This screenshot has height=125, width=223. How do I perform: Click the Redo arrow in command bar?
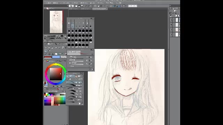click(x=89, y=6)
